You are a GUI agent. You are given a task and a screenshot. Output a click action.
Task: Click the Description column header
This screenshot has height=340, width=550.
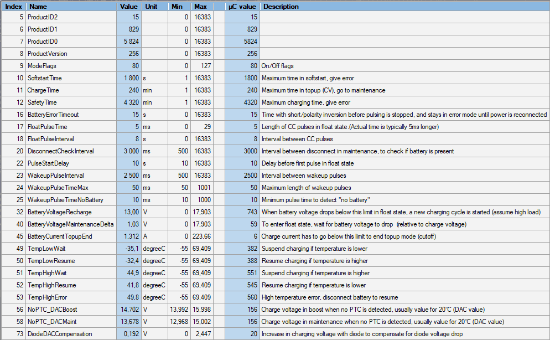point(404,7)
